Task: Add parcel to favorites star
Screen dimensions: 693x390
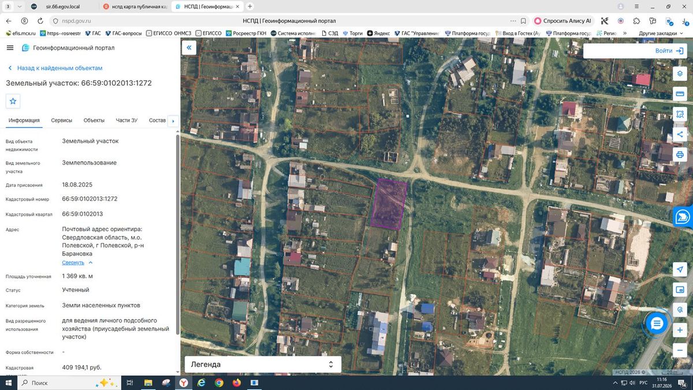Action: (x=13, y=101)
